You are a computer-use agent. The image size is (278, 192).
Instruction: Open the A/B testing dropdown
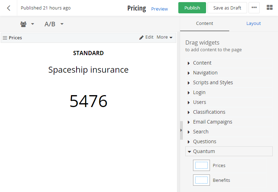54,24
